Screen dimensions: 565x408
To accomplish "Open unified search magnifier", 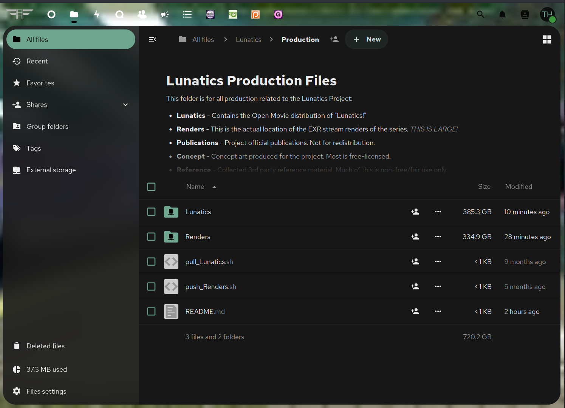I will pos(481,14).
